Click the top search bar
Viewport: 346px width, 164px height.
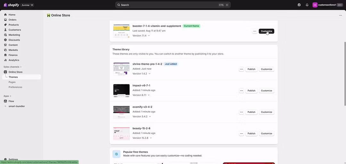(173, 5)
